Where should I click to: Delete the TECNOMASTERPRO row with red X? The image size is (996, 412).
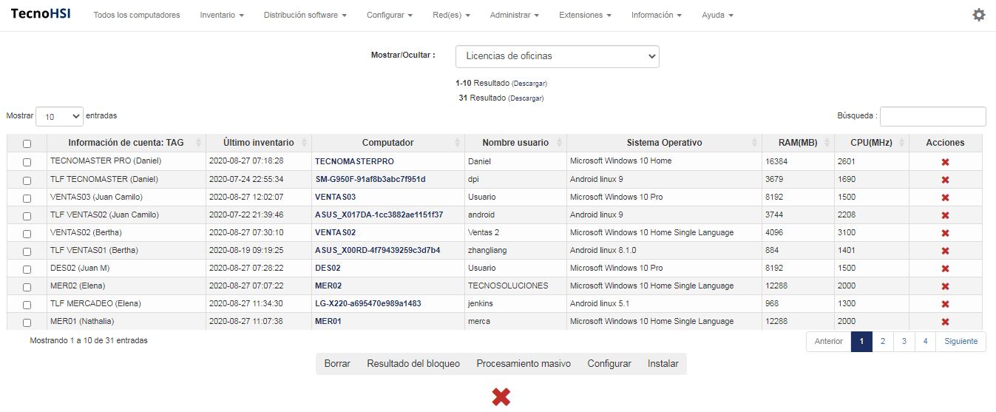coord(945,162)
